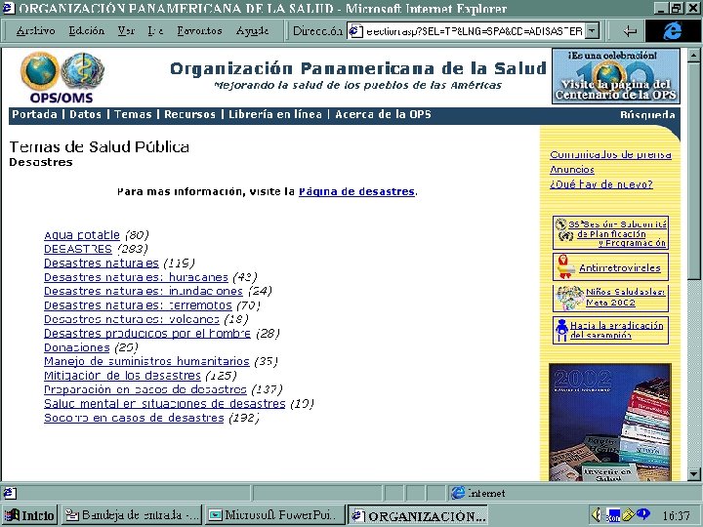Open Desastres producidos por el hombre
The image size is (703, 527).
click(x=147, y=333)
